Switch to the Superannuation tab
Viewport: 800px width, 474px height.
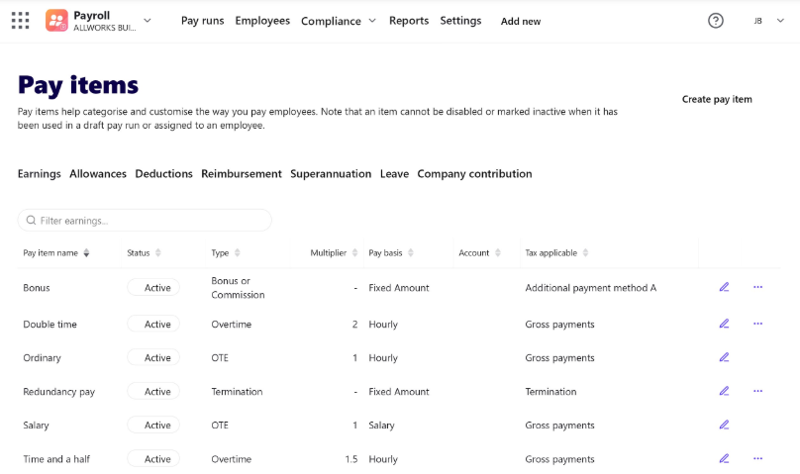(x=331, y=174)
